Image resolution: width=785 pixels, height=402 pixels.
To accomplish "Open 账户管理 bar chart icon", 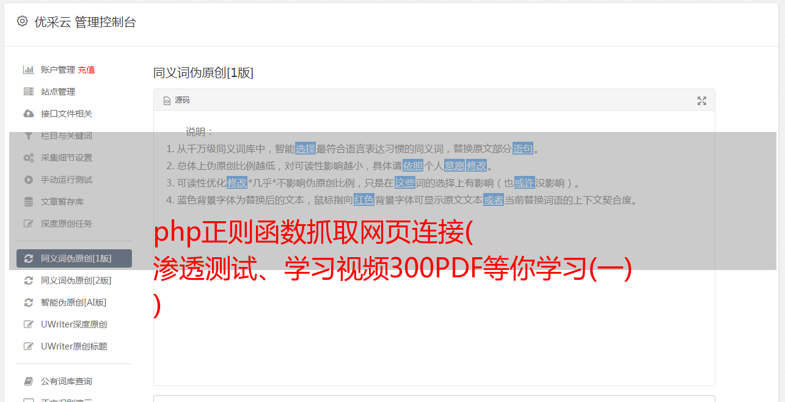I will (28, 70).
